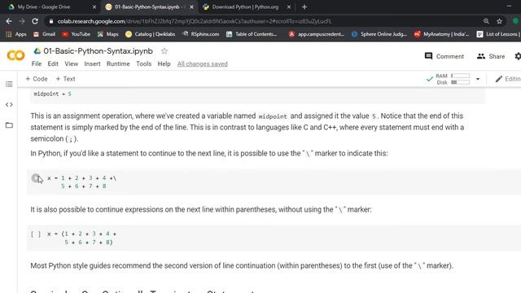Expand the RAM Disk runtime dropdown arrow

click(x=478, y=79)
